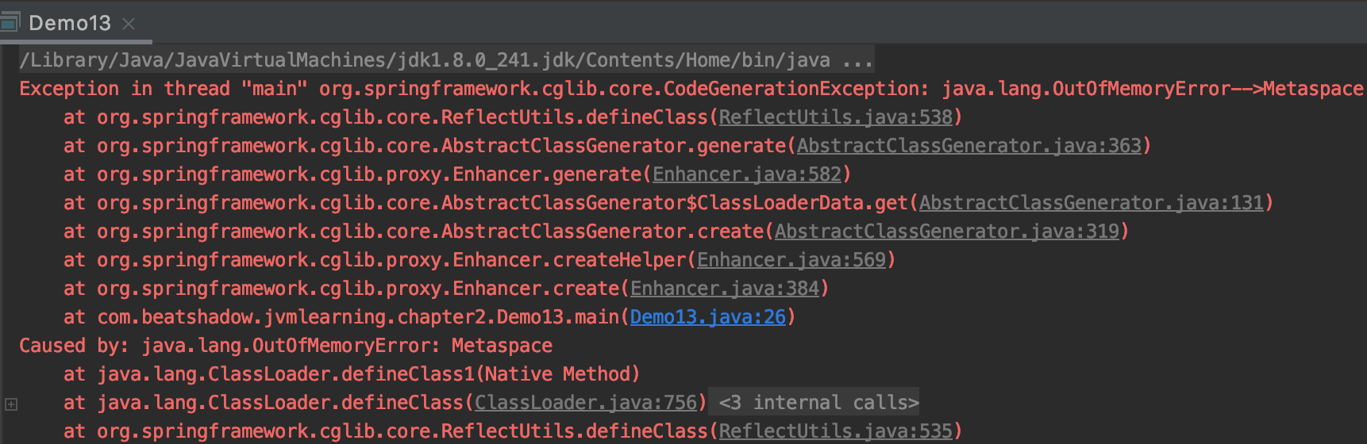Screen dimensions: 1367x444
Task: Click the plus fold icon in gutter
Action: click(x=11, y=404)
